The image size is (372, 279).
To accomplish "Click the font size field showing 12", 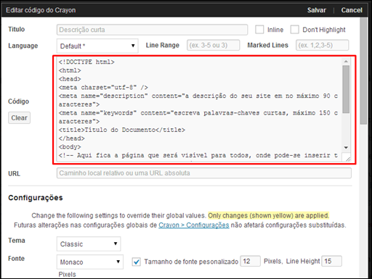I will [250, 261].
